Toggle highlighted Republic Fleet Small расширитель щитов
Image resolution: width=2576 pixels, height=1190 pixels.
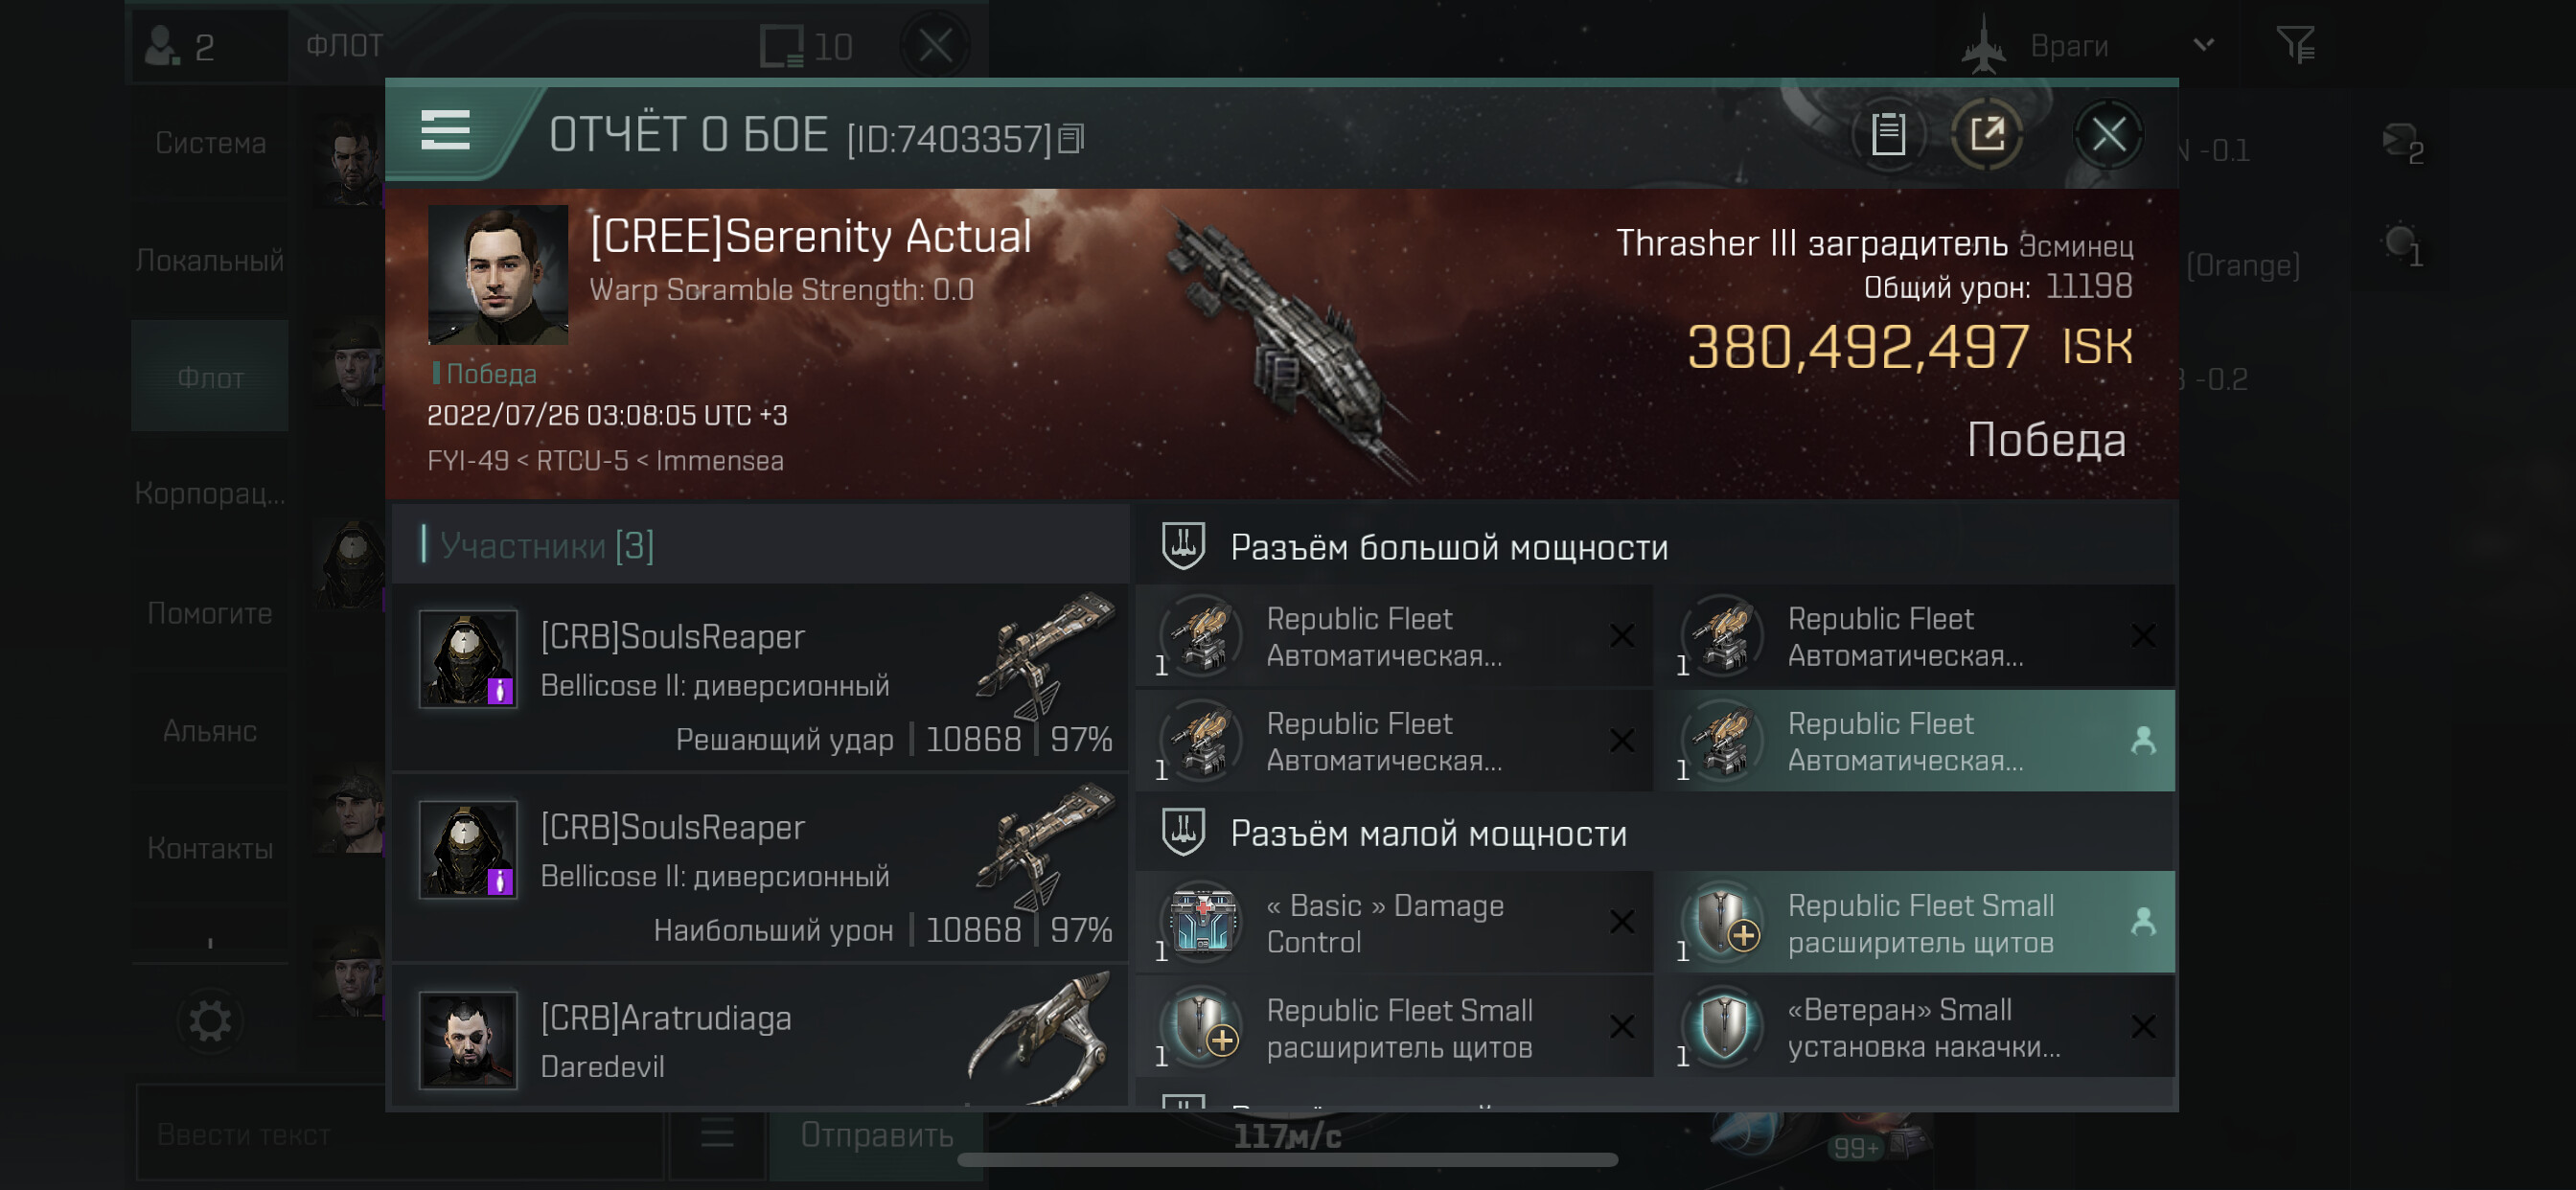pos(1914,922)
